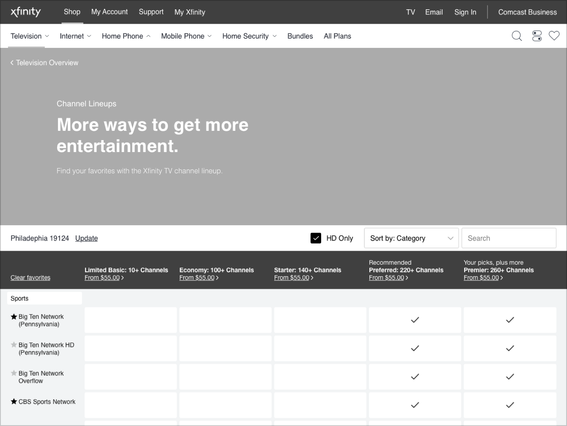Toggle favorite star for Big Ten Network (Pennsylvania)
The height and width of the screenshot is (426, 567).
tap(14, 317)
